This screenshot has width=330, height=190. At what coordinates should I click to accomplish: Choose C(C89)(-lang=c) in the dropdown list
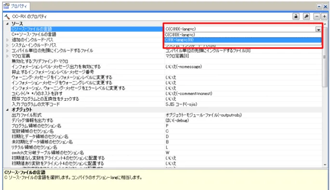(243, 35)
